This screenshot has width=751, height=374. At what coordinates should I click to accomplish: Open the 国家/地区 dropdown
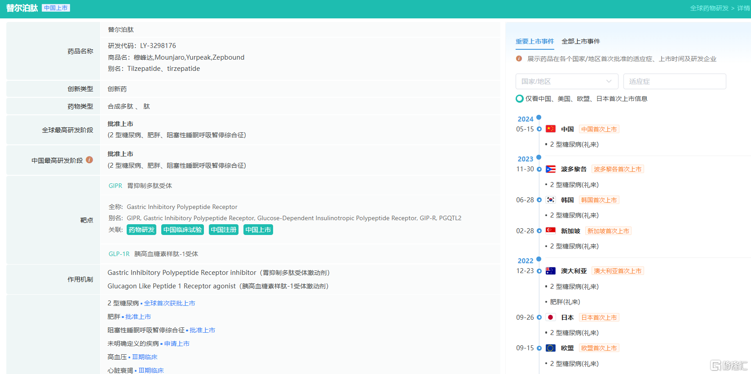[x=567, y=82]
